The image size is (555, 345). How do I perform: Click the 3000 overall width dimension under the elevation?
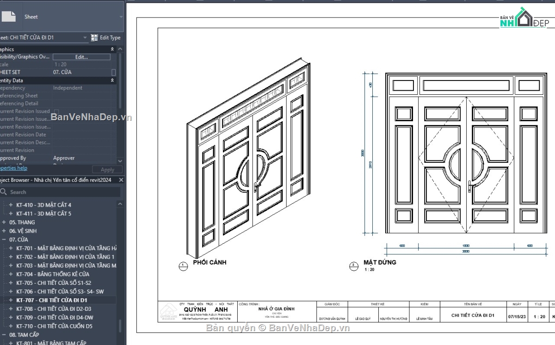tap(466, 252)
